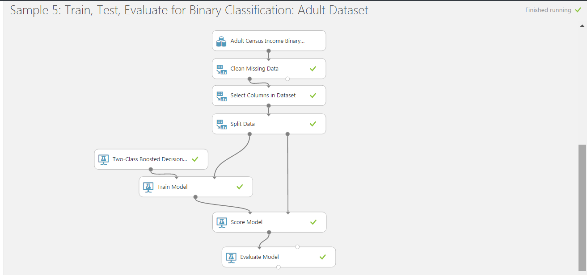Click the Adult Census Income dataset icon
This screenshot has height=275, width=587.
(221, 41)
